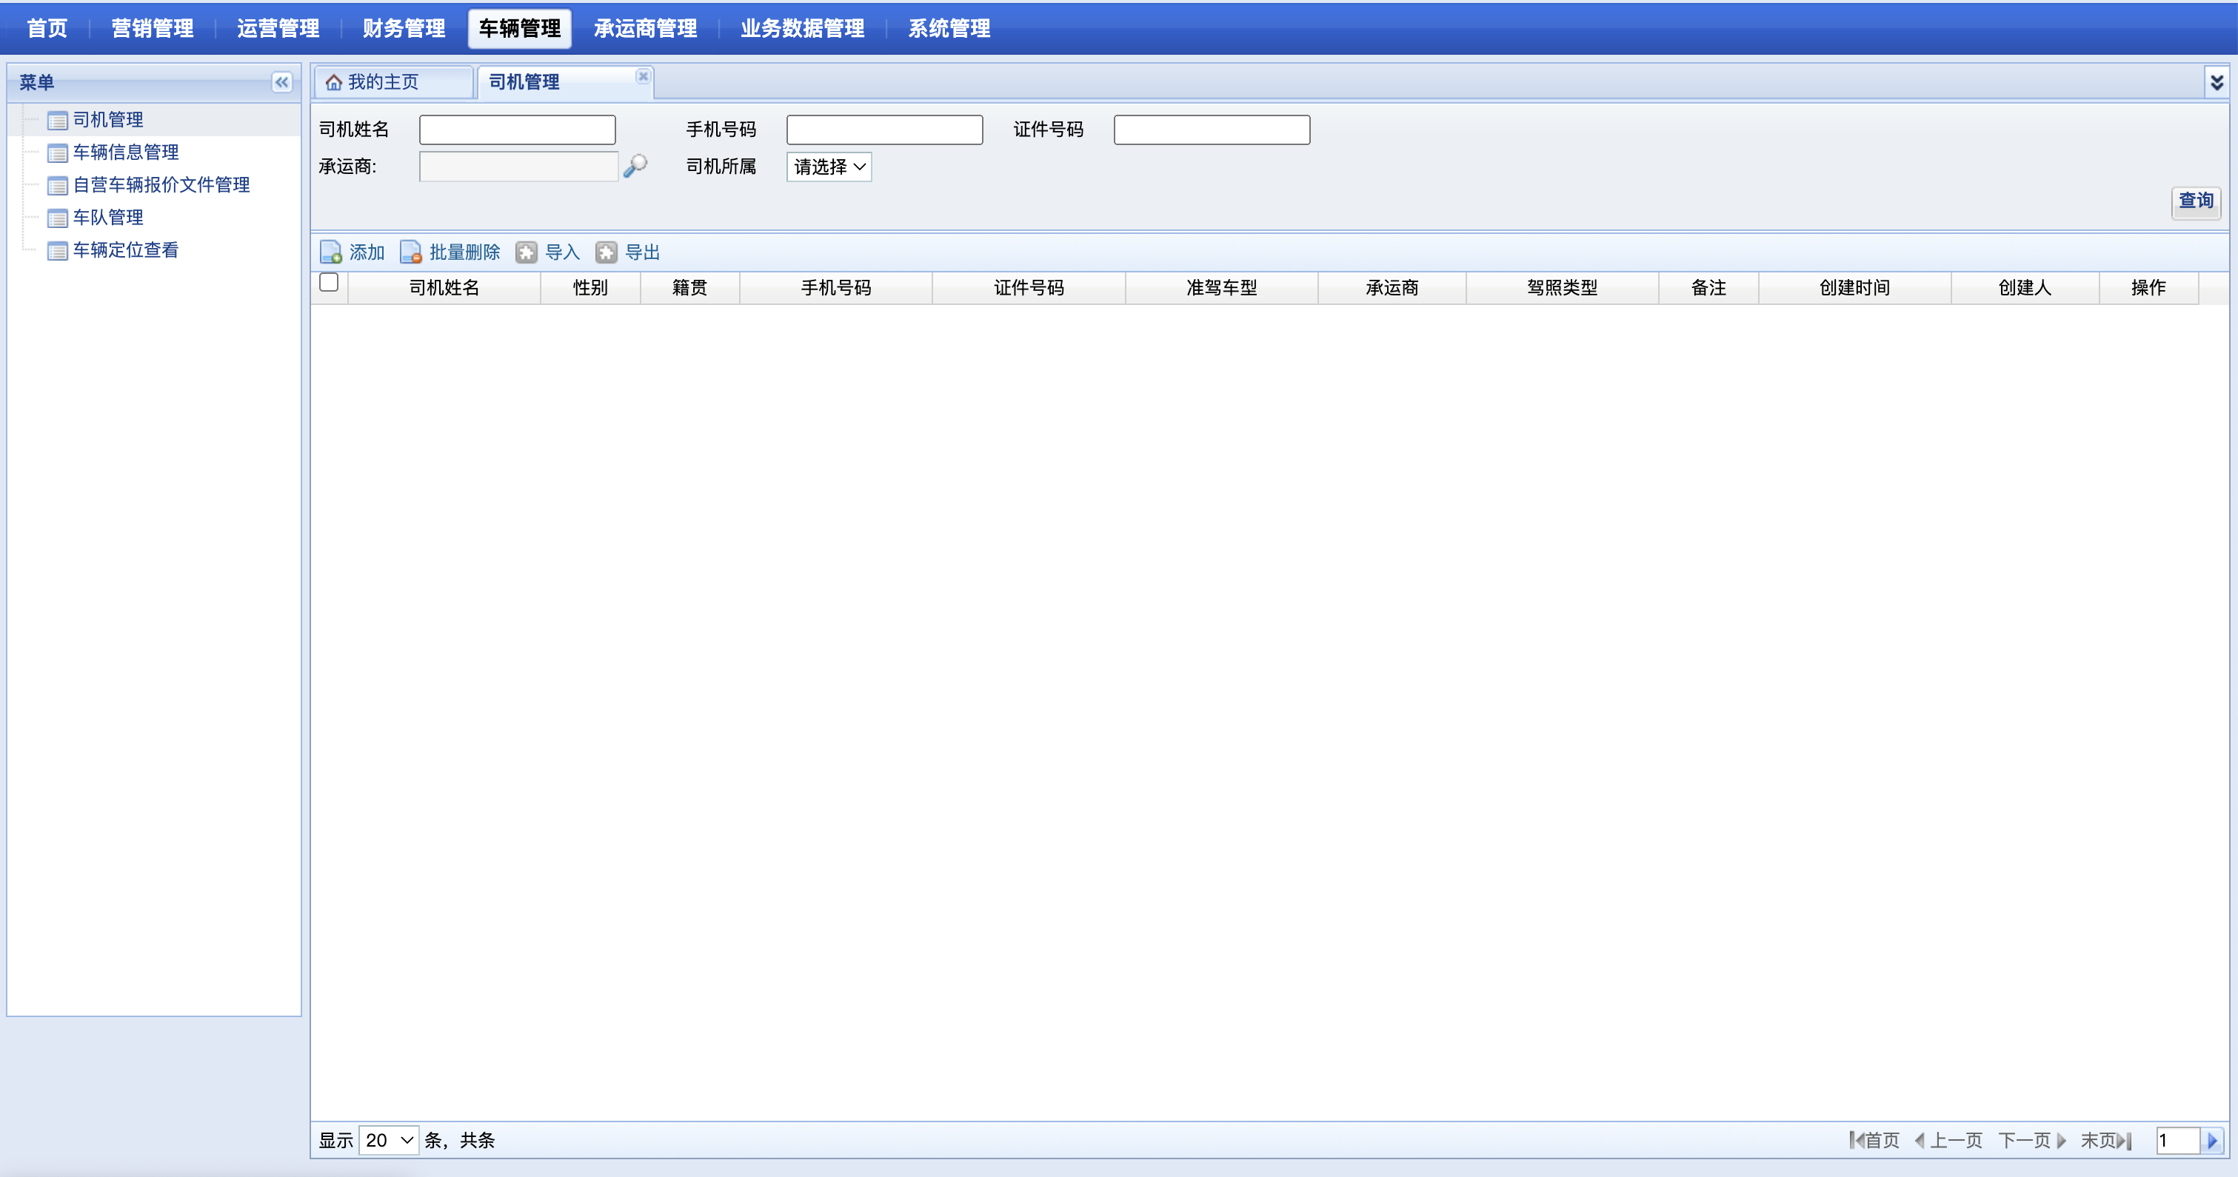2238x1177 pixels.
Task: Toggle the select-all checkbox in table header
Action: (328, 282)
